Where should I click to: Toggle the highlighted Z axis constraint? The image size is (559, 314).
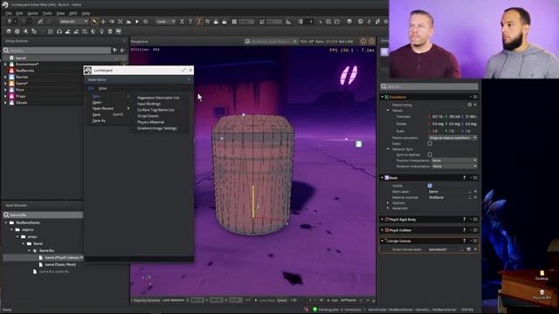tap(198, 22)
